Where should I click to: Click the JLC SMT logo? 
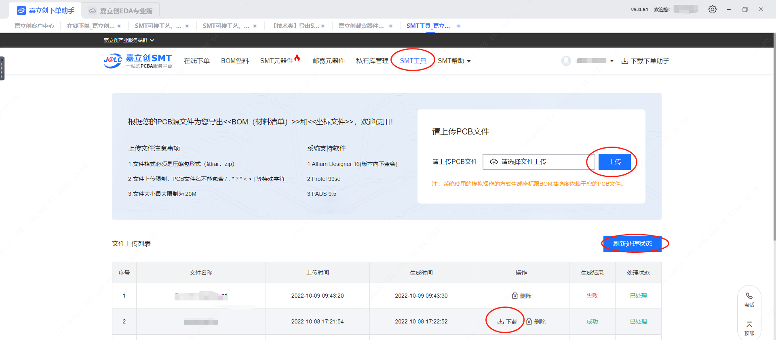[138, 61]
